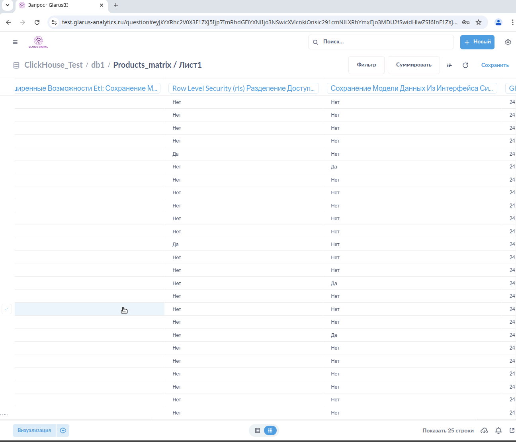Viewport: 516px width, 442px height.
Task: Refresh the query results
Action: pyautogui.click(x=465, y=65)
